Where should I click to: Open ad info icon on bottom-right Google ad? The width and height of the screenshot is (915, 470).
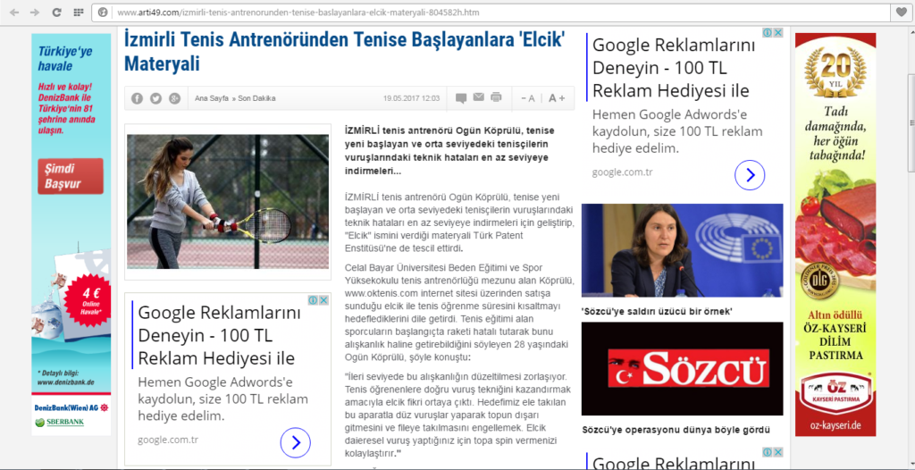(x=768, y=452)
